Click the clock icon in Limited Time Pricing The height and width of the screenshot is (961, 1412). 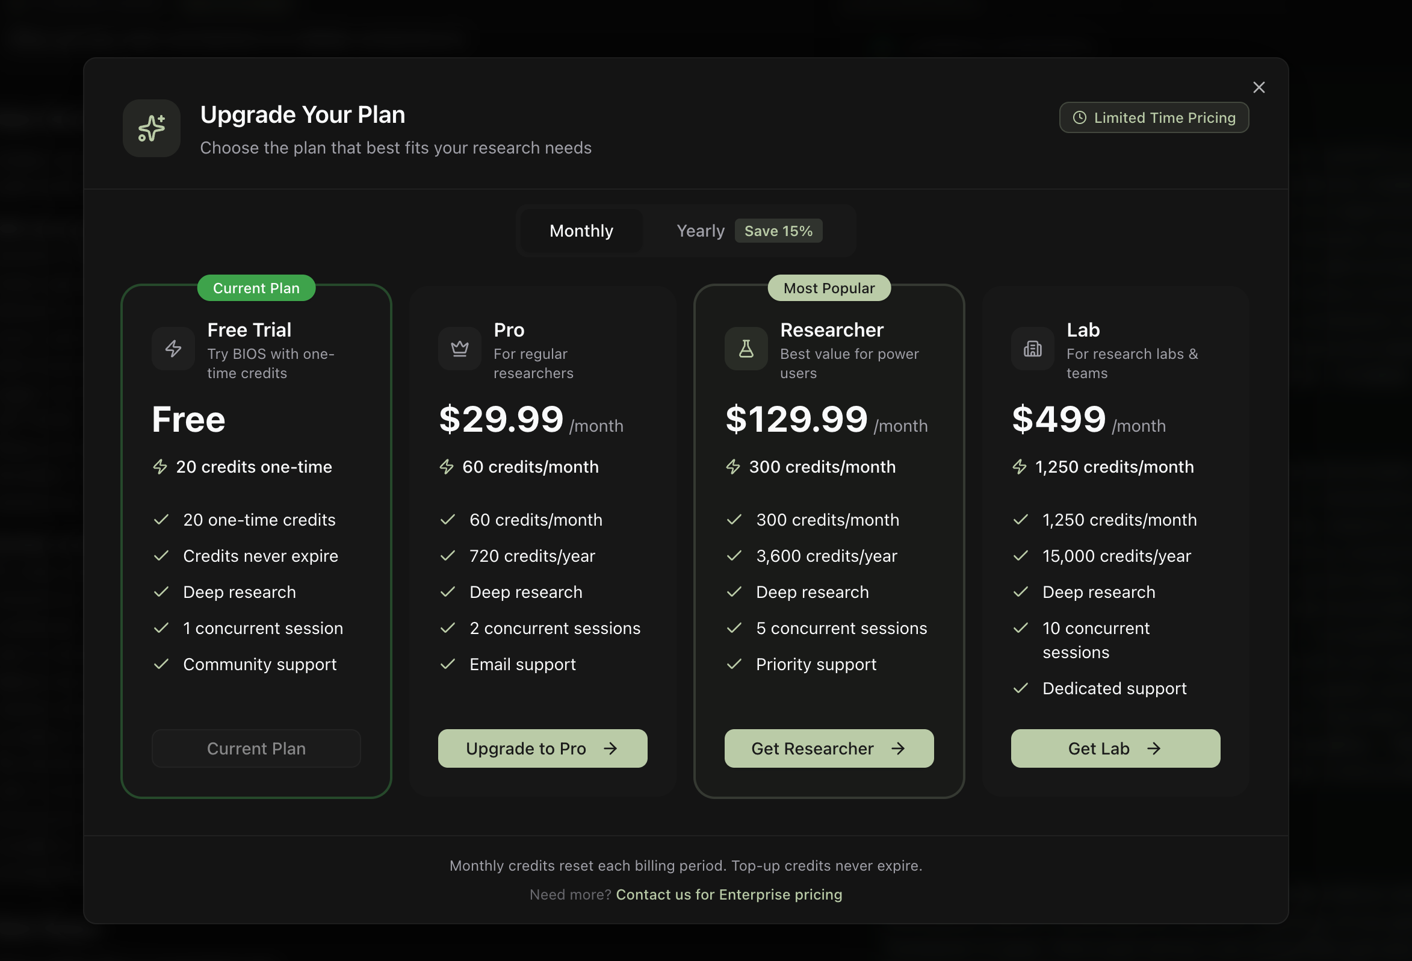1079,118
